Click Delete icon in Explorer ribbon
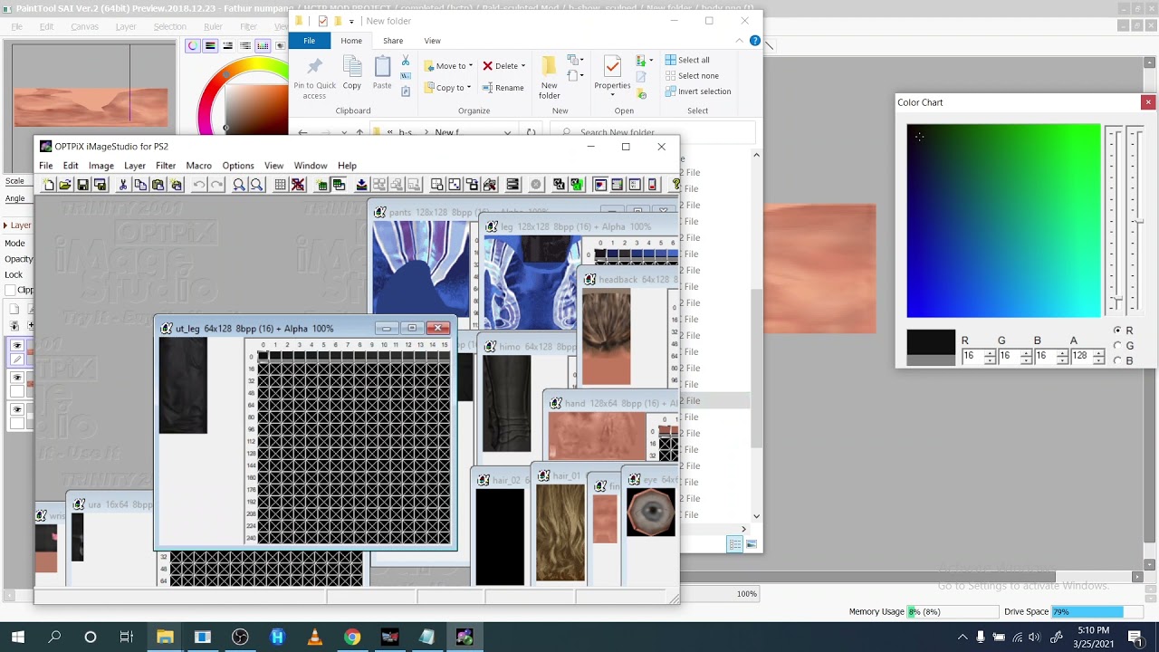 pyautogui.click(x=488, y=66)
